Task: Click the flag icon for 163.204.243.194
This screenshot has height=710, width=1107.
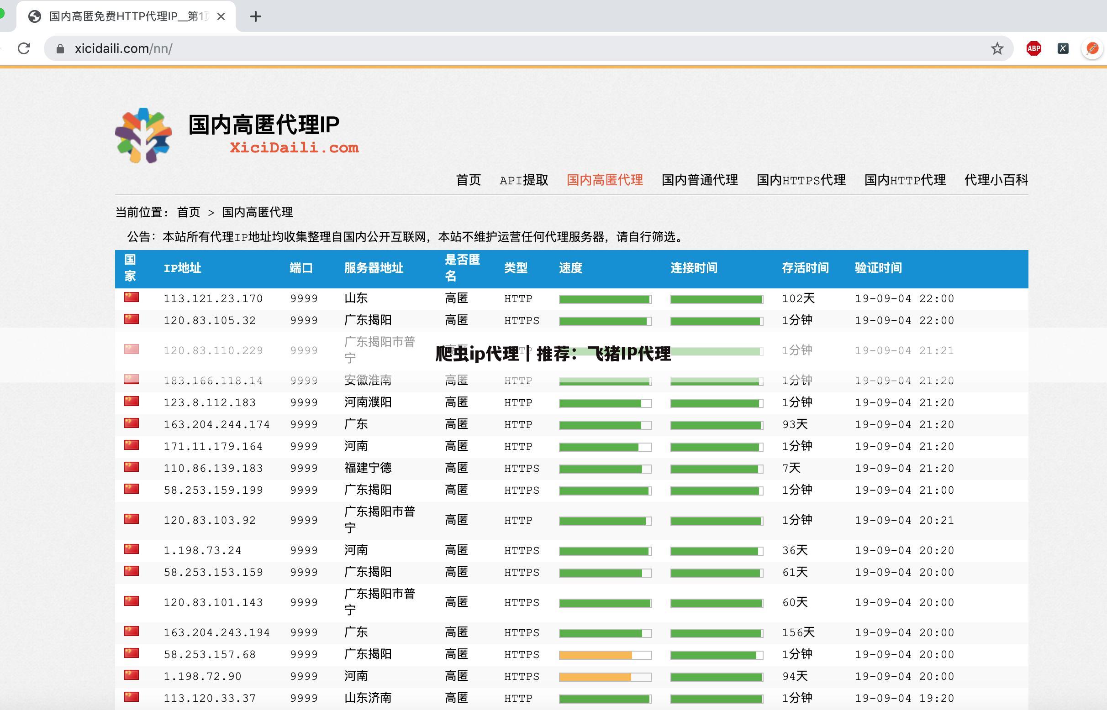Action: (132, 631)
